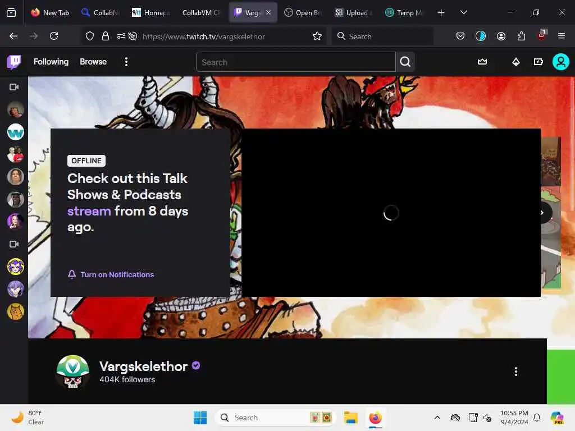Open the taskbar clock showing 10:55 PM
Viewport: 575px width, 431px height.
[x=514, y=418]
